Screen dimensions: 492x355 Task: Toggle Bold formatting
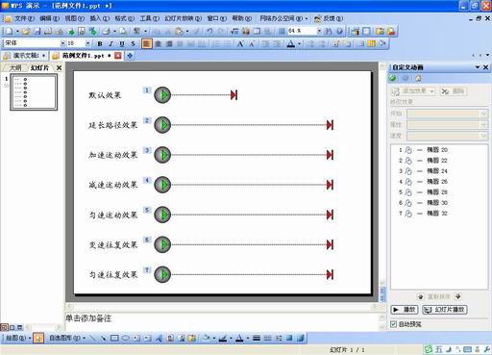click(x=100, y=43)
